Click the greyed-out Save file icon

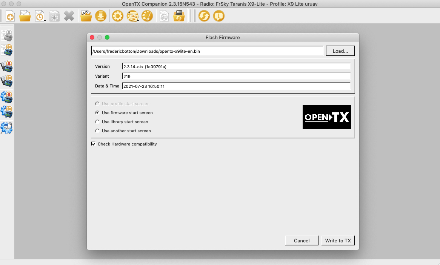[x=54, y=16]
